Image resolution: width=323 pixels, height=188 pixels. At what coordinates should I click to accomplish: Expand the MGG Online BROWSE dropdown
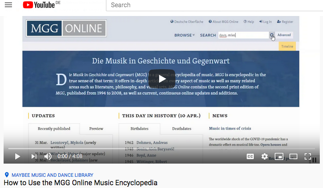(184, 35)
